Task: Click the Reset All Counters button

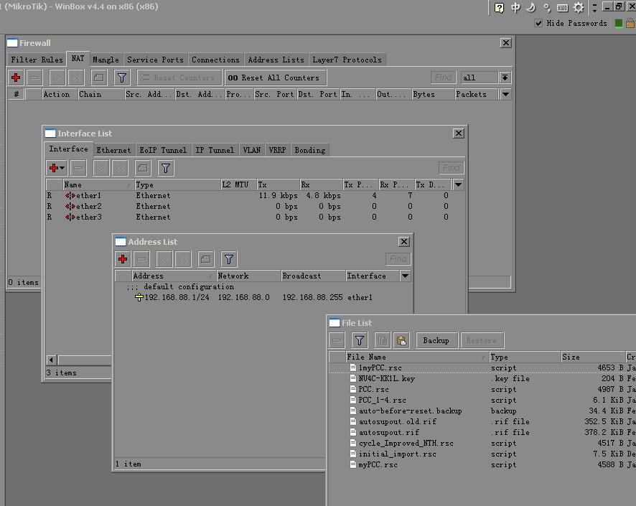Action: (276, 78)
